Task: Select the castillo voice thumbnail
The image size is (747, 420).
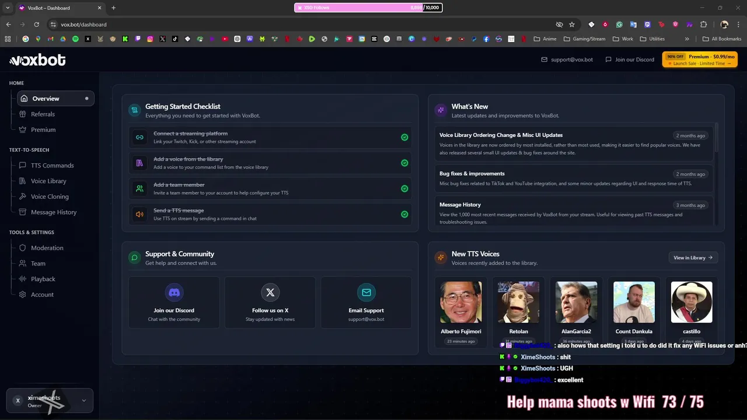Action: (692, 302)
